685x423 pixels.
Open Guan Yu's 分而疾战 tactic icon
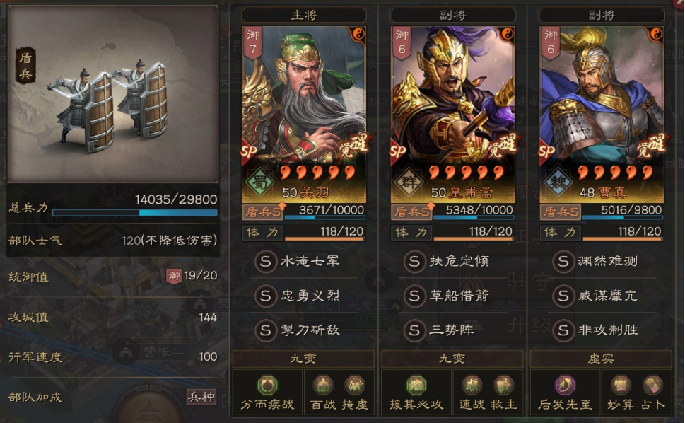(267, 386)
